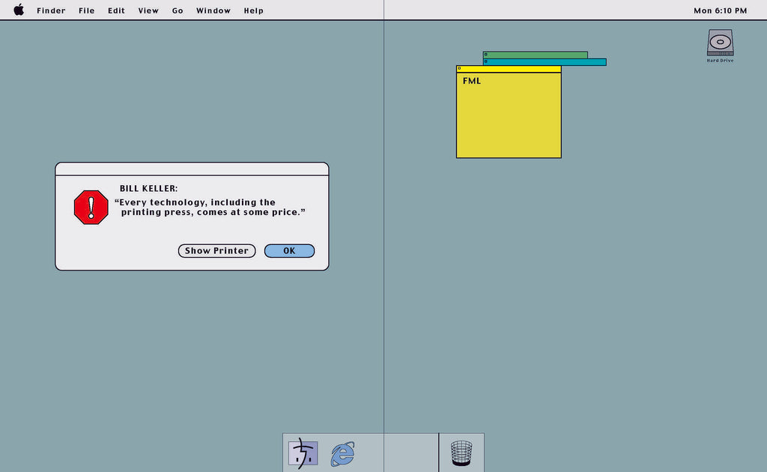The height and width of the screenshot is (472, 767).
Task: Open the Trash in the dock
Action: 461,453
